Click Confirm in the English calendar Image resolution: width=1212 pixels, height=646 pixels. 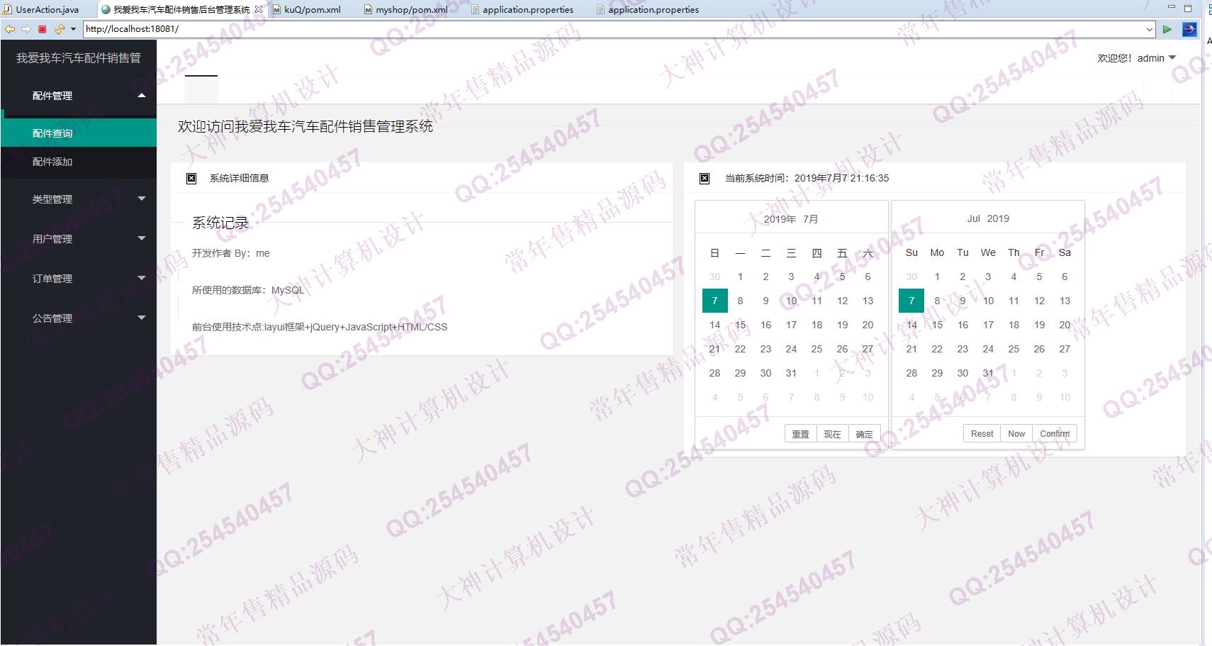click(1055, 433)
